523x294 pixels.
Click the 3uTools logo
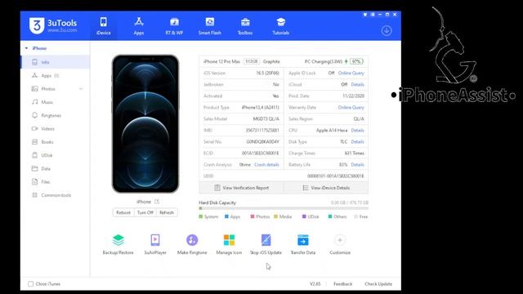[53, 25]
